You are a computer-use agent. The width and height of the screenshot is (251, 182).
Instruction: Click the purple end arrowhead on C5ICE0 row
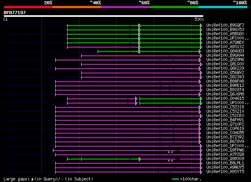(201, 116)
